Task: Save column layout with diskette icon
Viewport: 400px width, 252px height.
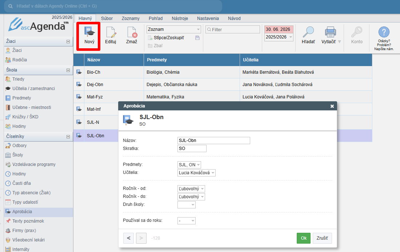Action: pyautogui.click(x=197, y=38)
